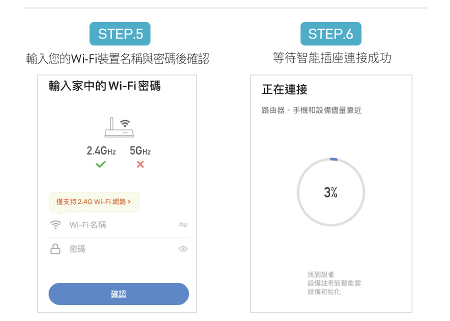Screen dimensions: 450x321
Task: Expand chevron on 2.4G Wi-Fi hint
Action: [129, 202]
